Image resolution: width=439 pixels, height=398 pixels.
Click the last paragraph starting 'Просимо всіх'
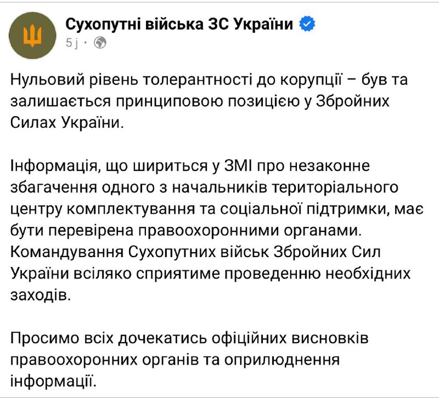point(189,360)
